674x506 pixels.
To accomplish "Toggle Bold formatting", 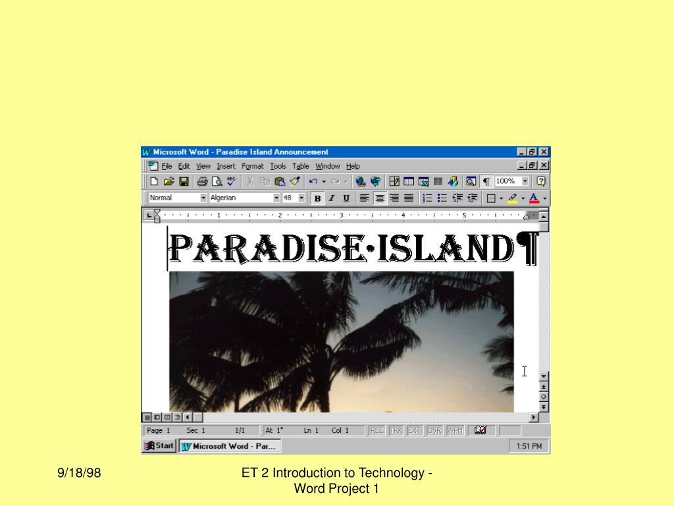I will 317,198.
